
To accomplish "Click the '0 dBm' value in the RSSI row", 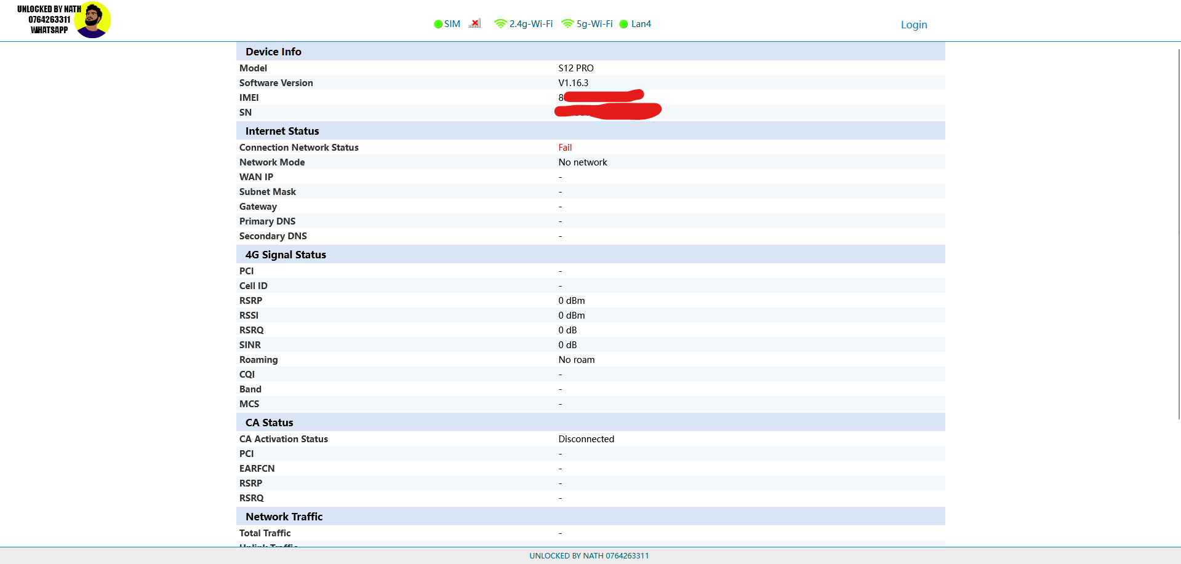I will click(x=572, y=316).
